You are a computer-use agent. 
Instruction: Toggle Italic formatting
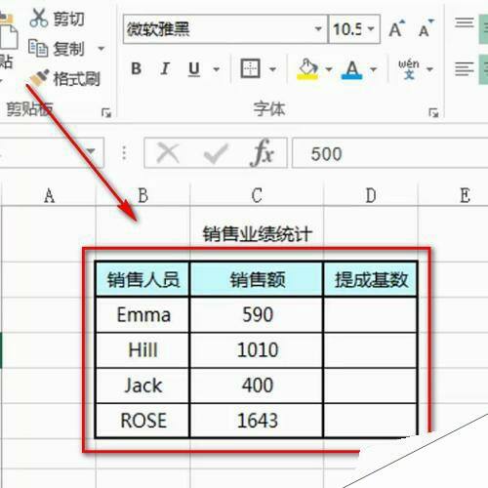(x=165, y=68)
